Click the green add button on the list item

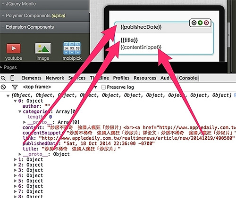click(200, 23)
